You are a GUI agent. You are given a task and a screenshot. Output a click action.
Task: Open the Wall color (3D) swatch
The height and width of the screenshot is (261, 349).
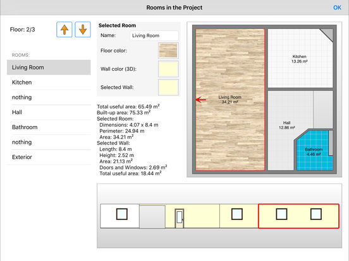168,69
